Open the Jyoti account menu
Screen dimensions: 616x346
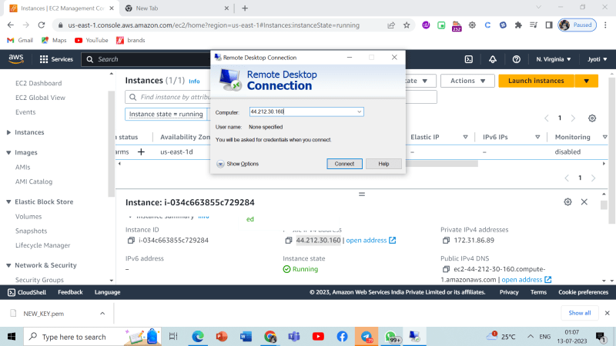tap(598, 59)
